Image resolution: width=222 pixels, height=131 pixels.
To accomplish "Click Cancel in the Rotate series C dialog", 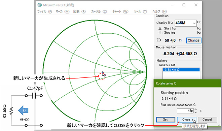I will click(x=207, y=120).
